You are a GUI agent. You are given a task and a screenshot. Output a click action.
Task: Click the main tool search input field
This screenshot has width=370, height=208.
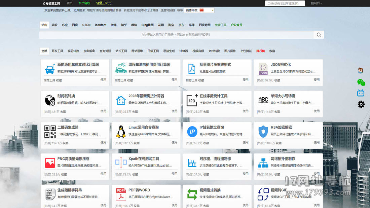point(176,35)
